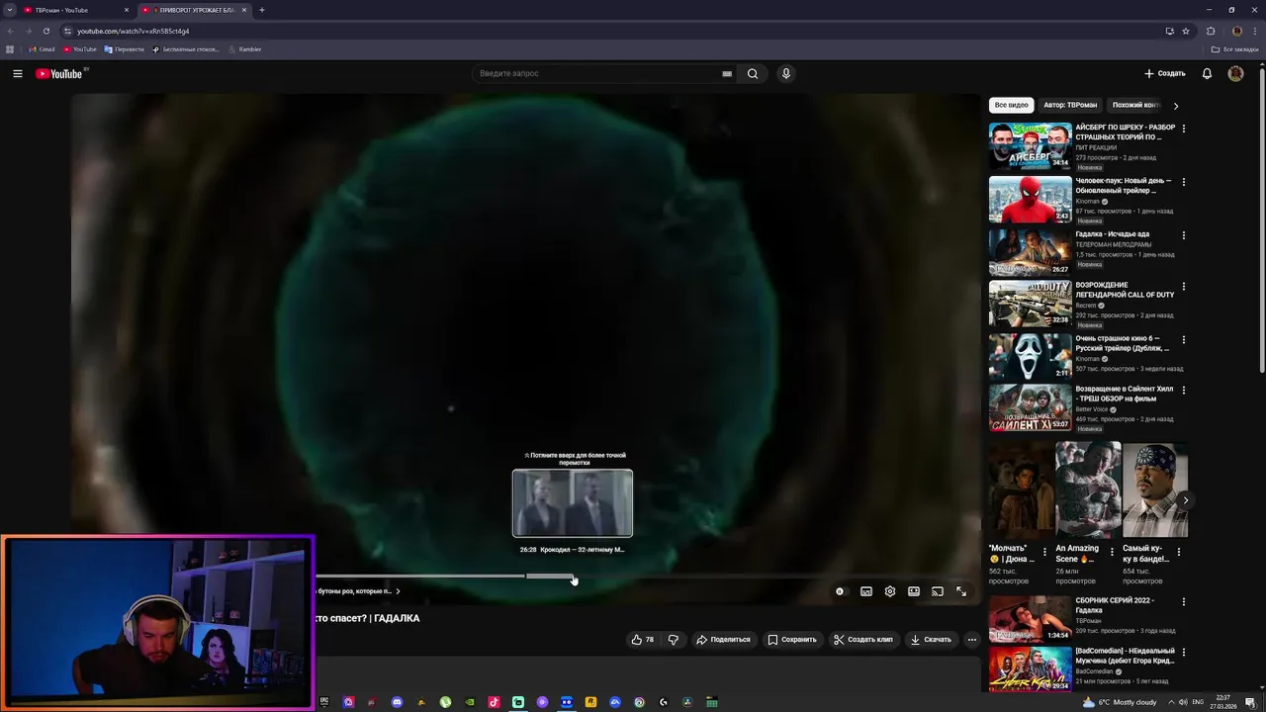Open Все закладки folder

click(x=1235, y=49)
